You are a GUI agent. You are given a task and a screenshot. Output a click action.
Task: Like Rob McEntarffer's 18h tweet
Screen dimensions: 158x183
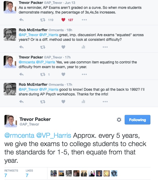(63, 47)
